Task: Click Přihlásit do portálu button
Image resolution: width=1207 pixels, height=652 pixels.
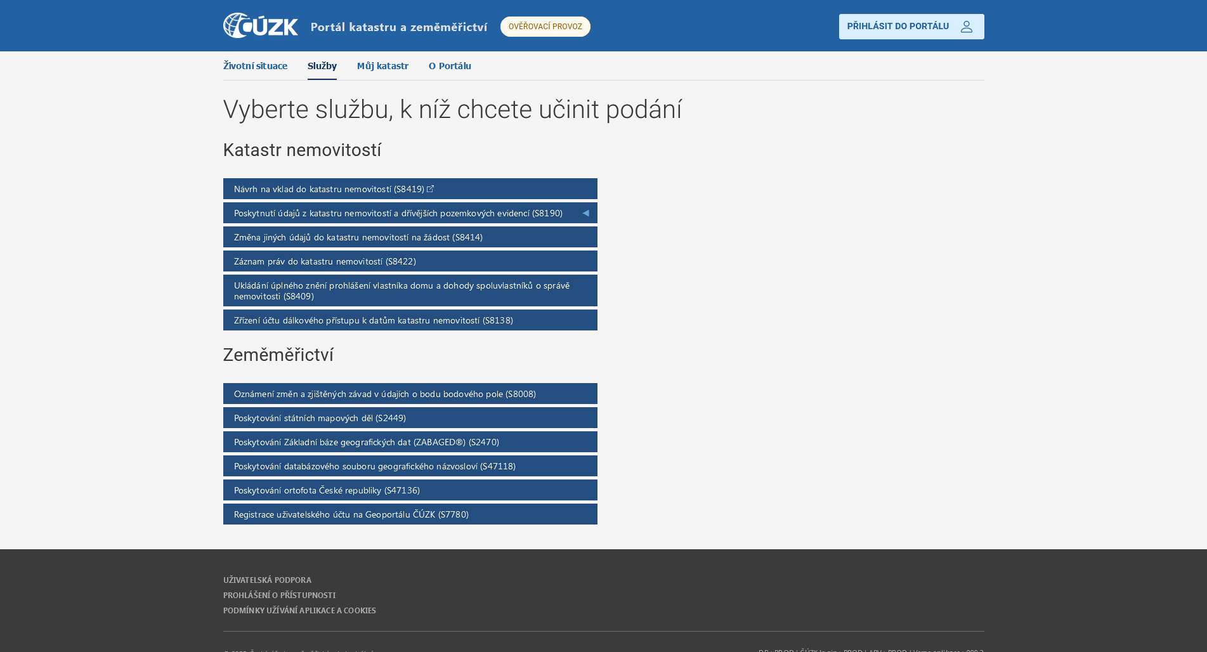Action: pyautogui.click(x=911, y=27)
